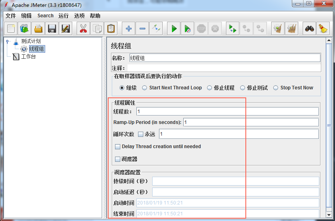Viewport: 335px width, 221px height.
Task: Click the 结束时间 date field
Action: pyautogui.click(x=228, y=213)
